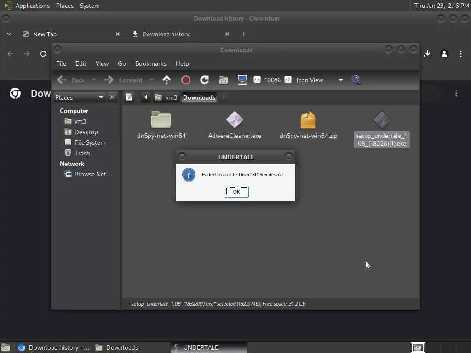Select the dnSpy-net-win64 folder icon
Image resolution: width=471 pixels, height=353 pixels.
161,120
